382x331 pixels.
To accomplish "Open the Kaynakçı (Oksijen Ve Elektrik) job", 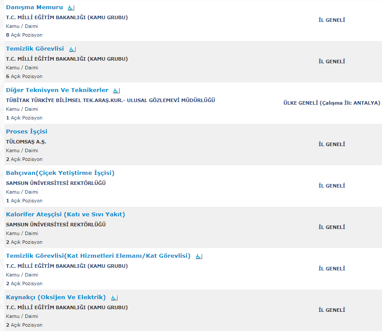I will [x=56, y=297].
